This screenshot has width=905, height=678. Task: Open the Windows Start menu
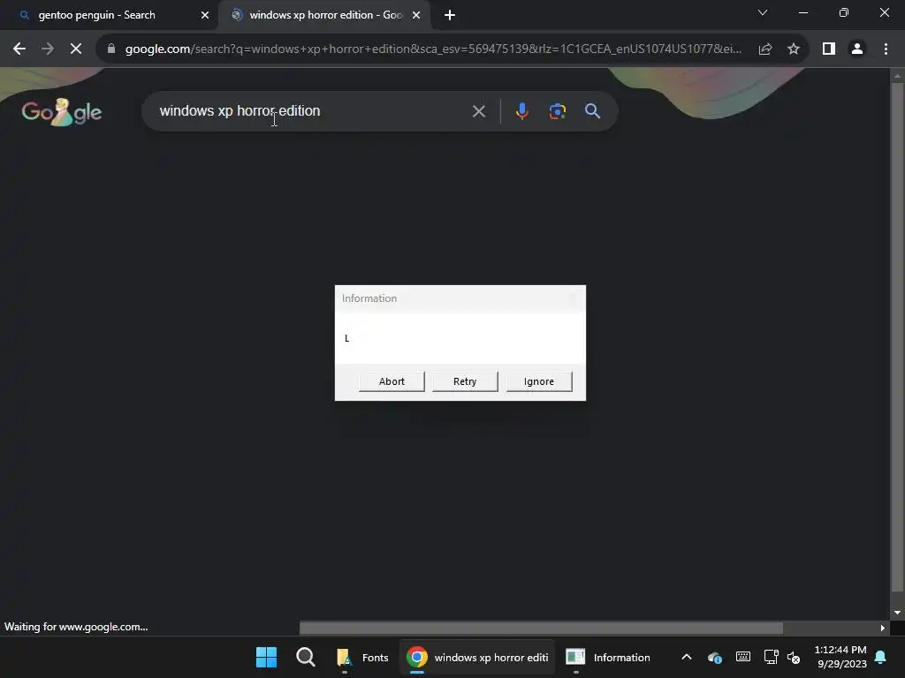(266, 657)
